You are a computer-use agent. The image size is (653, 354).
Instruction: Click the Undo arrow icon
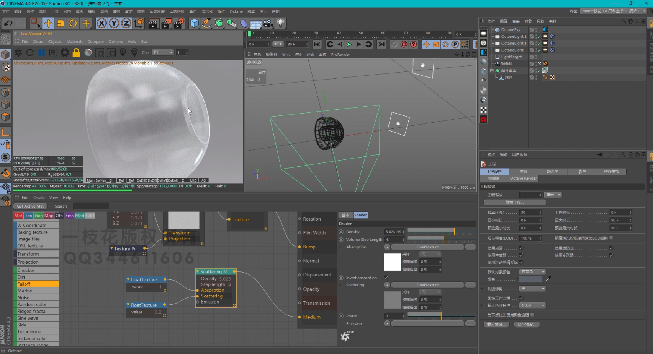[8, 23]
